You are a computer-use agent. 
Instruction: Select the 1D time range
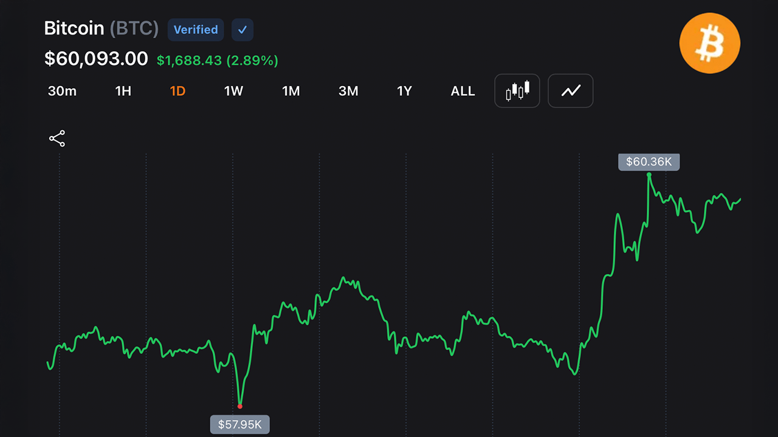(177, 91)
